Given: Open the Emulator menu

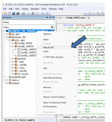Looking at the screenshot, I should [x=35, y=9].
